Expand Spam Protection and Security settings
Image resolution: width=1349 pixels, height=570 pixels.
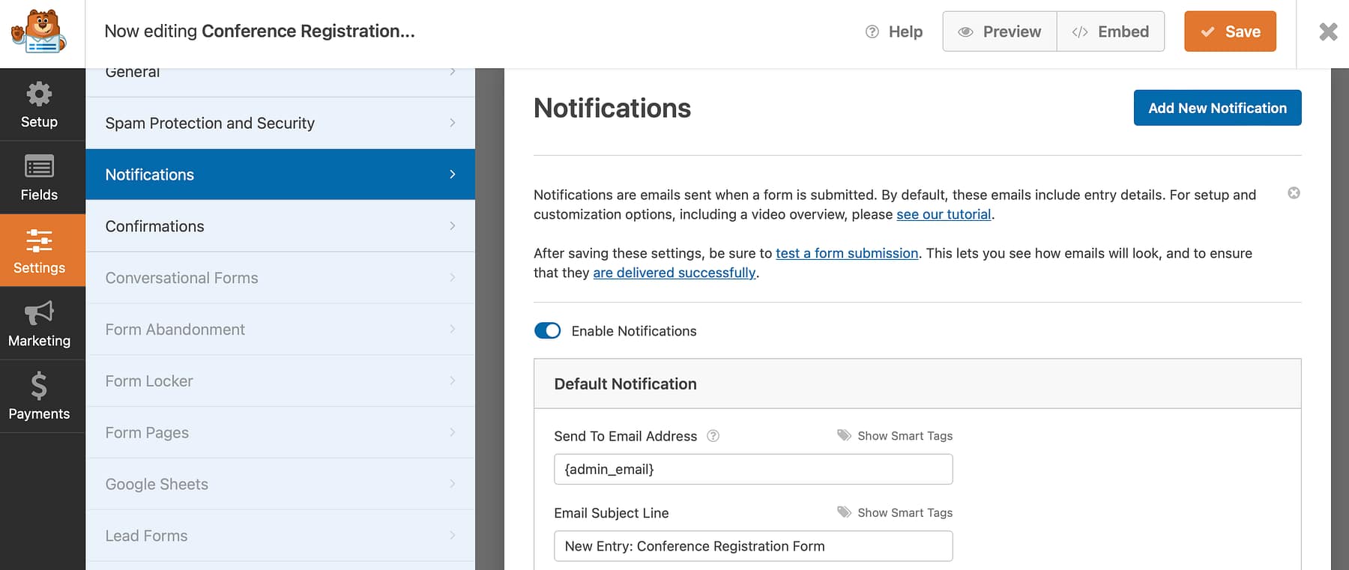[280, 123]
